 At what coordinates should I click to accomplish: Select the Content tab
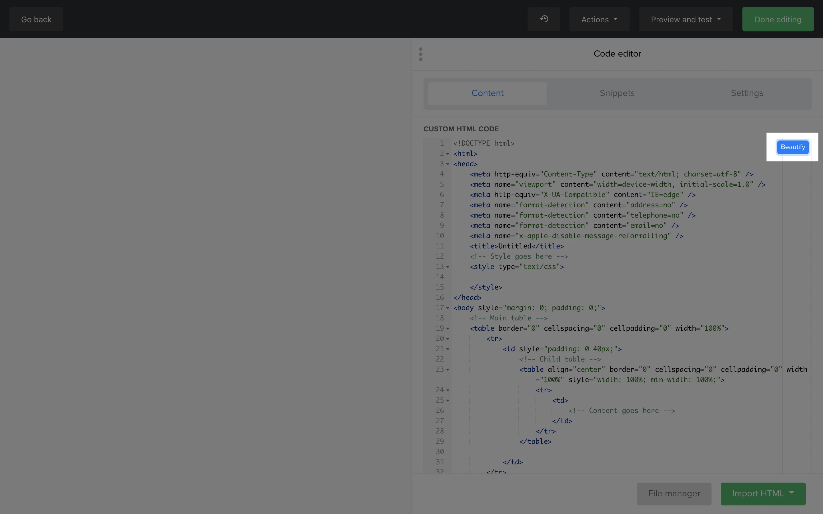pyautogui.click(x=487, y=93)
